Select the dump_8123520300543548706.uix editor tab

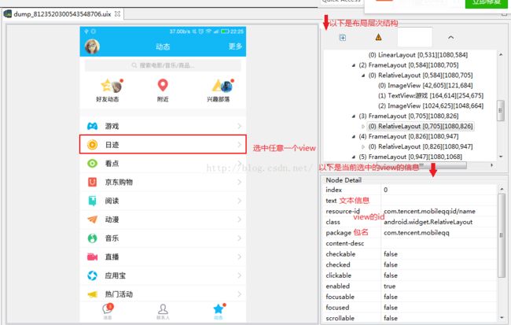[x=63, y=14]
